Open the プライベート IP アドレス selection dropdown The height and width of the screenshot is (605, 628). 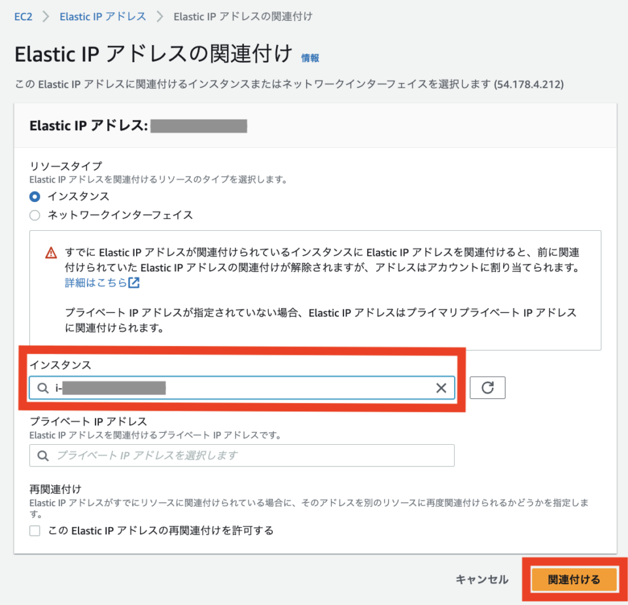tap(242, 455)
